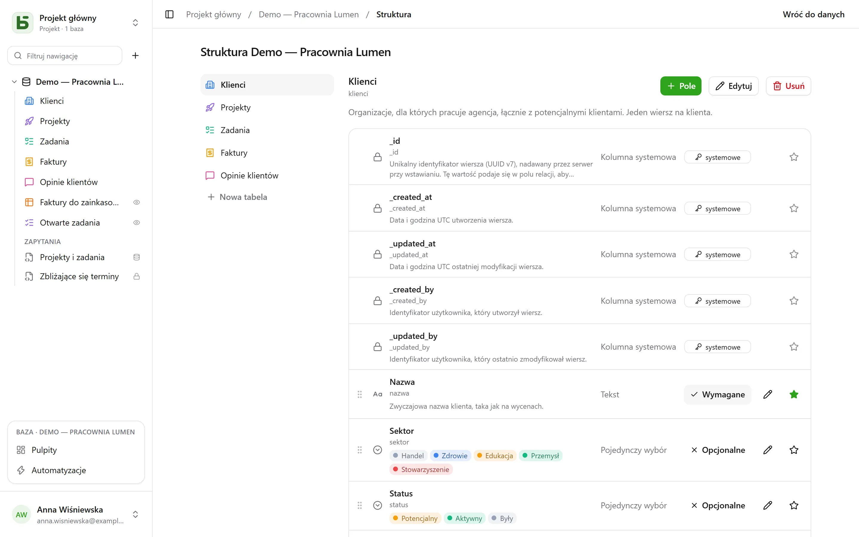Select Faktury table in structure list
859x537 pixels.
(x=267, y=153)
